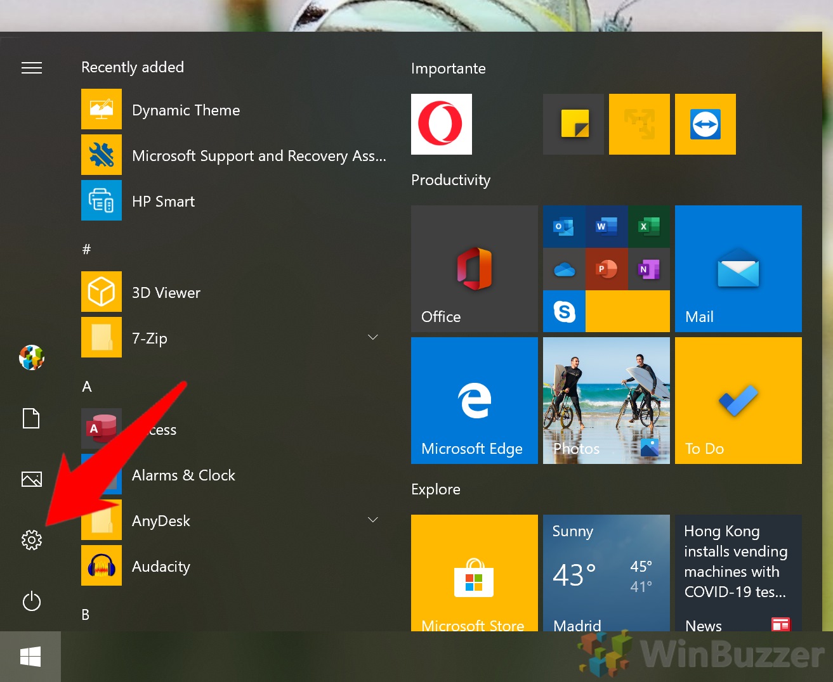Open Skype from the Office group tile
833x682 pixels.
click(564, 311)
